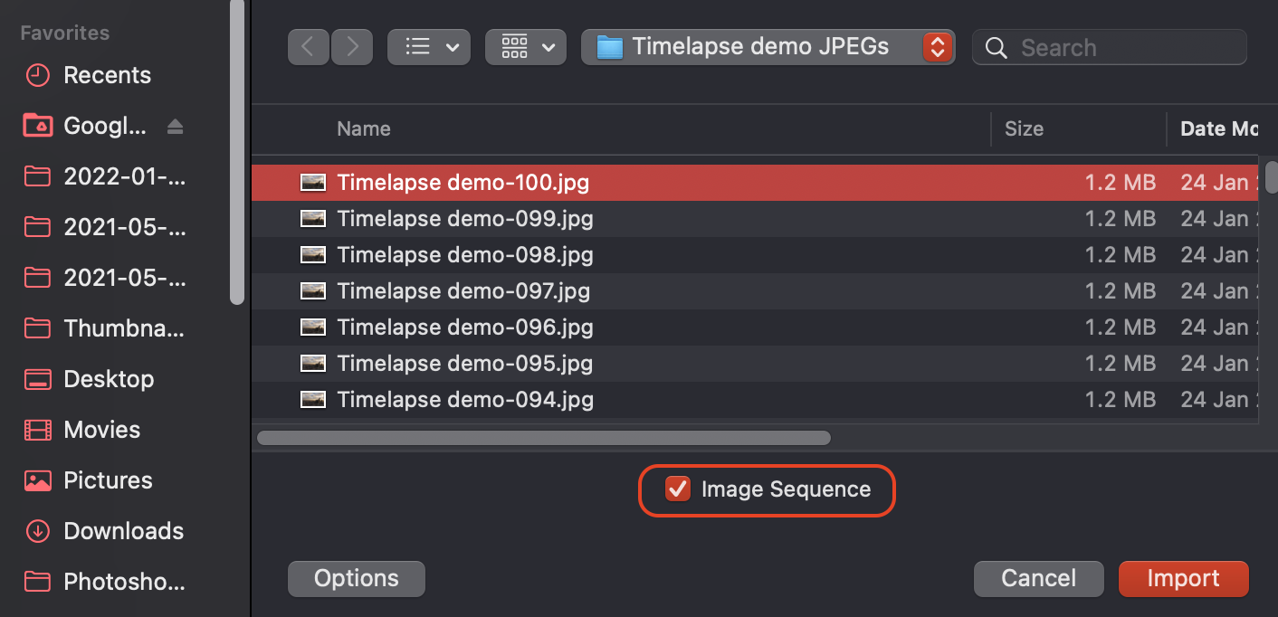Select Timelapse demo-096.jpg
The width and height of the screenshot is (1278, 617).
point(755,327)
